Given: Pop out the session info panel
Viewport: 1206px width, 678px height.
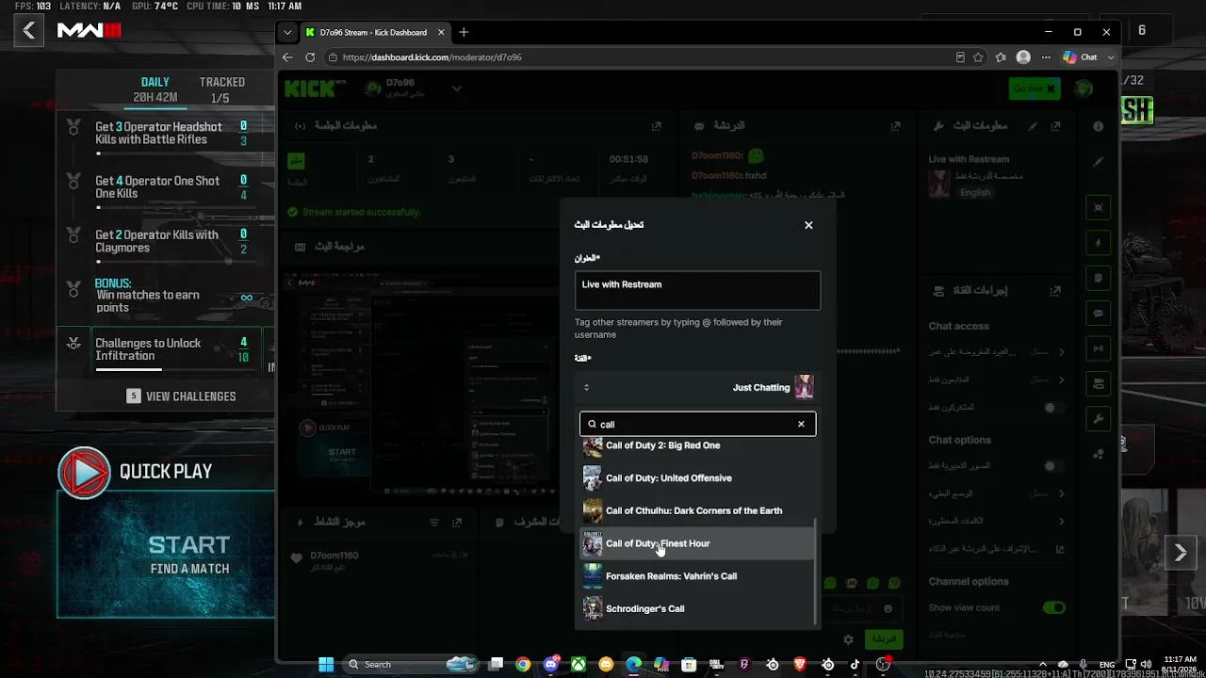Looking at the screenshot, I should [x=657, y=126].
